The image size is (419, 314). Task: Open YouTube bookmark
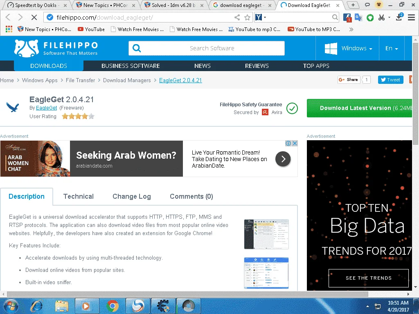point(91,29)
